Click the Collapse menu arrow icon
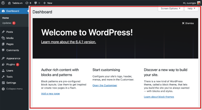The height and width of the screenshot is (110, 202). [x=3, y=89]
